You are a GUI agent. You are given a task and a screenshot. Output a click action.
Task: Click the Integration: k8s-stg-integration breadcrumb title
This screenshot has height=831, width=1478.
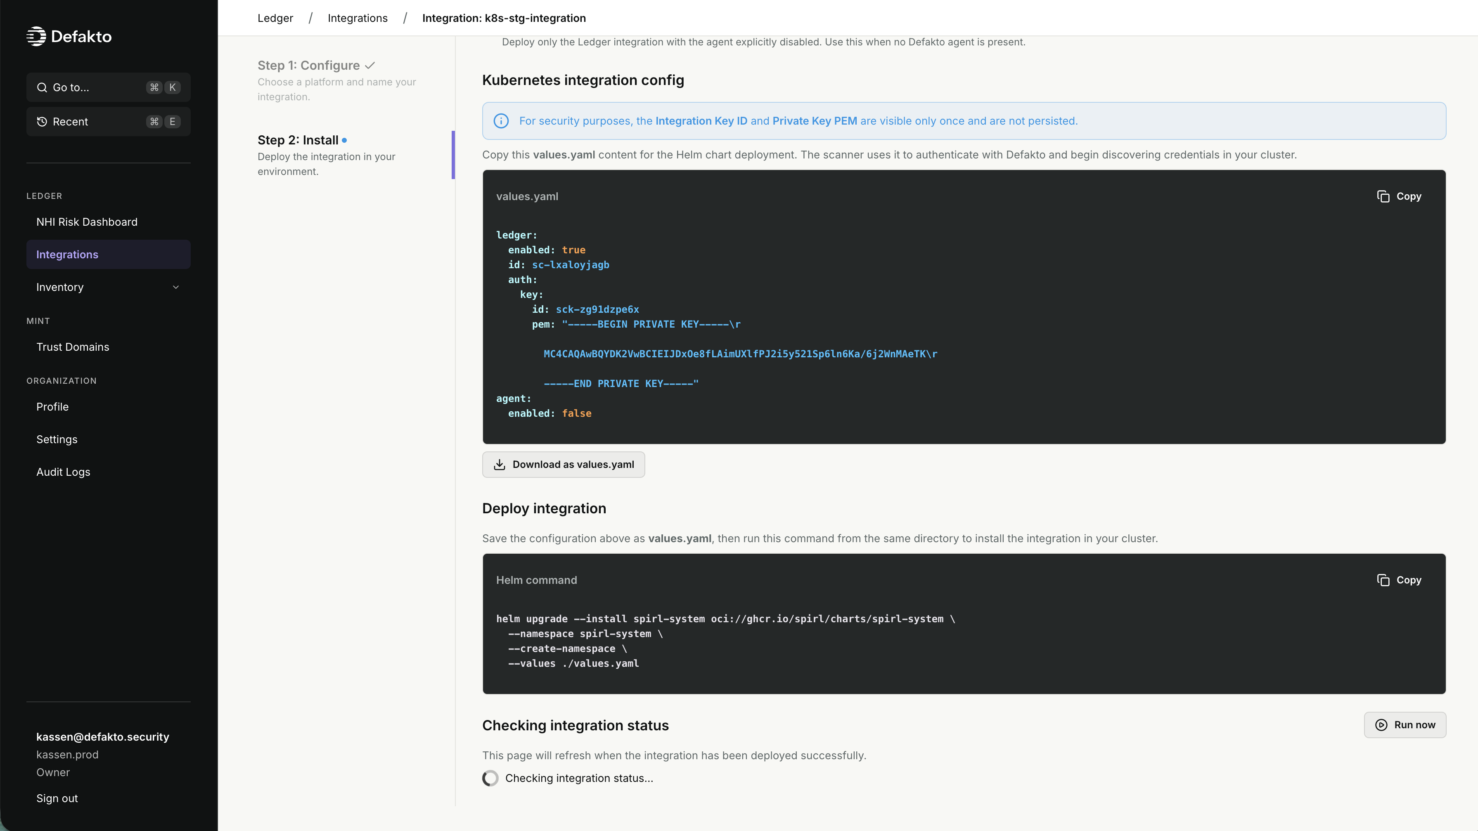[504, 18]
